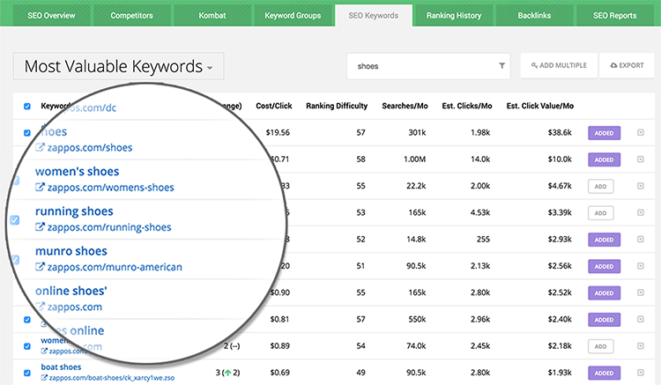Toggle the checkbox beside running shoes

coord(15,219)
